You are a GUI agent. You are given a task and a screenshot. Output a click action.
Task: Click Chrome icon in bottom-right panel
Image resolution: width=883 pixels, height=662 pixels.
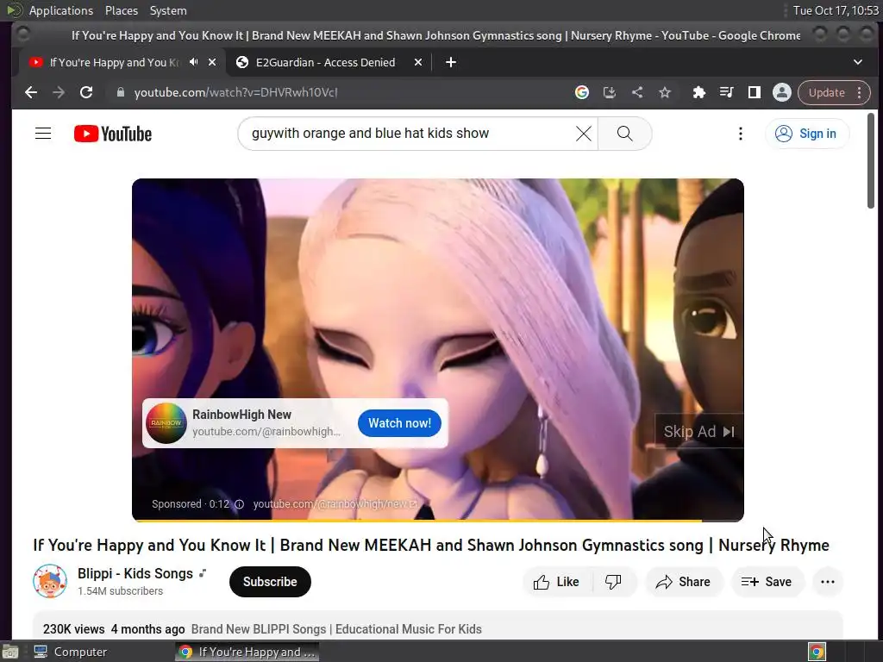pos(817,652)
